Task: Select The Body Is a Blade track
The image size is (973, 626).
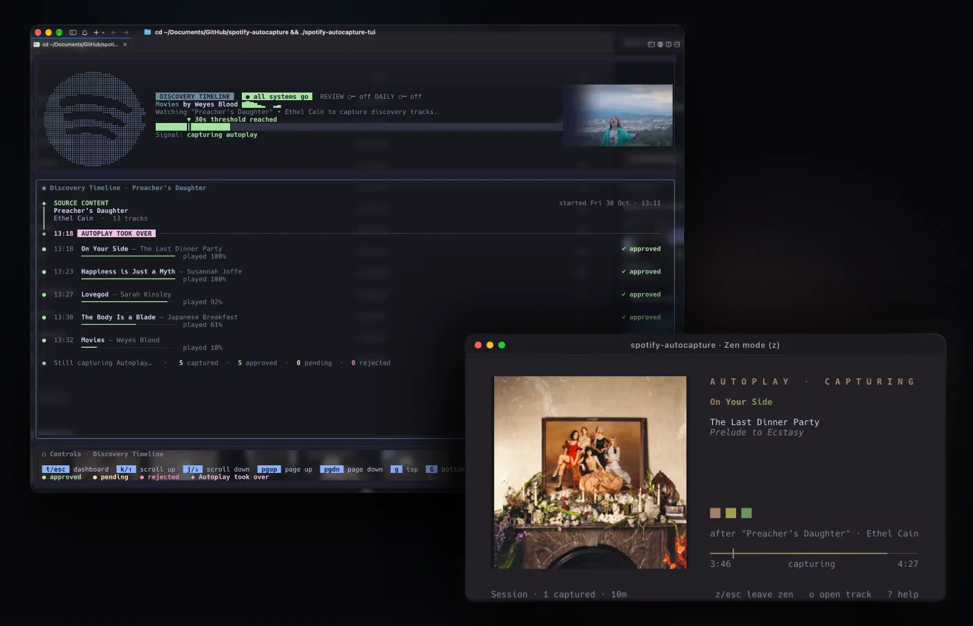Action: click(x=351, y=321)
